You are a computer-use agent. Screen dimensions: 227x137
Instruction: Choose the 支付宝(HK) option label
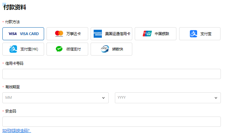coord(29,49)
